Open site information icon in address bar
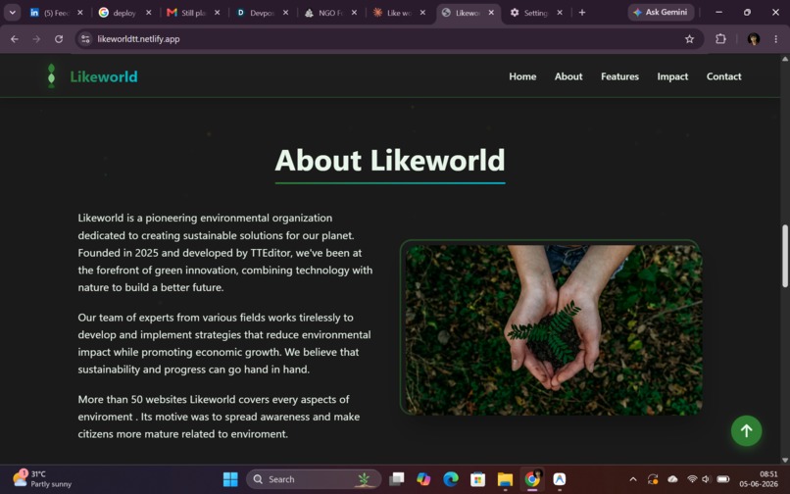 pyautogui.click(x=85, y=39)
